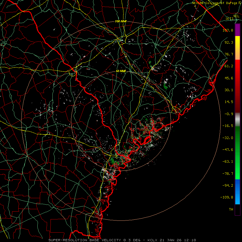Image resolution: width=242 pixels, height=242 pixels.
Task: Click the 14.5 legend value
Action: pos(229,102)
